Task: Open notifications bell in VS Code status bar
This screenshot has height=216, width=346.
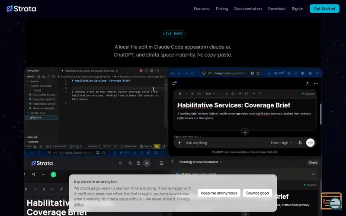Action: click(163, 146)
